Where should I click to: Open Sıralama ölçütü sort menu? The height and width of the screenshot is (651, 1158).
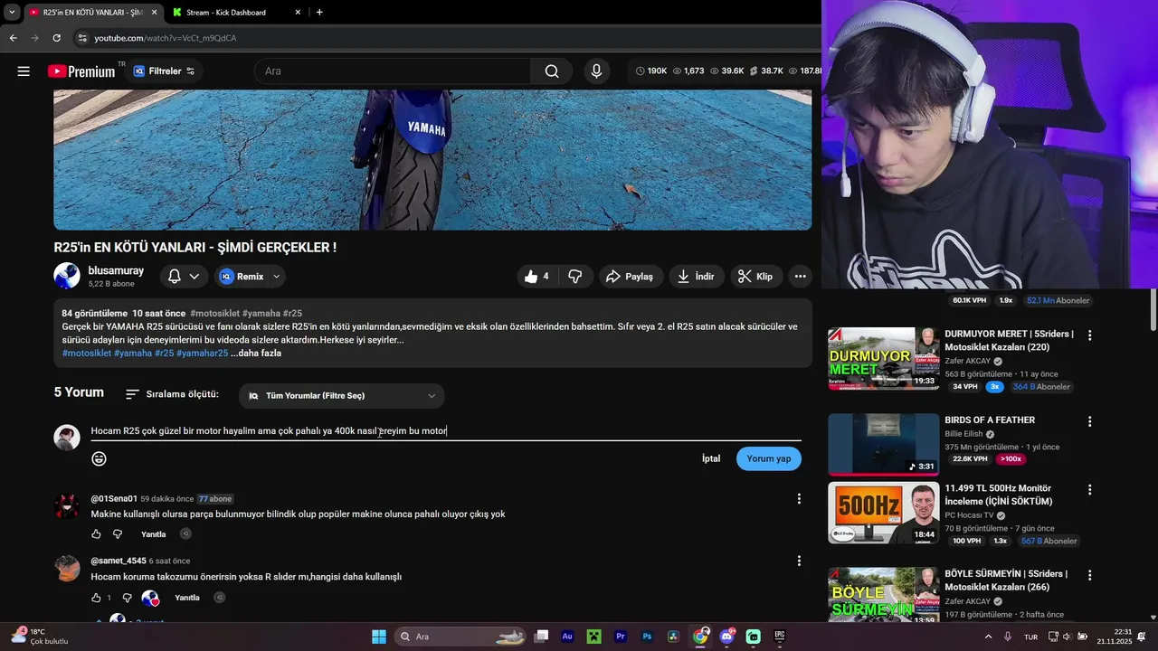click(172, 395)
